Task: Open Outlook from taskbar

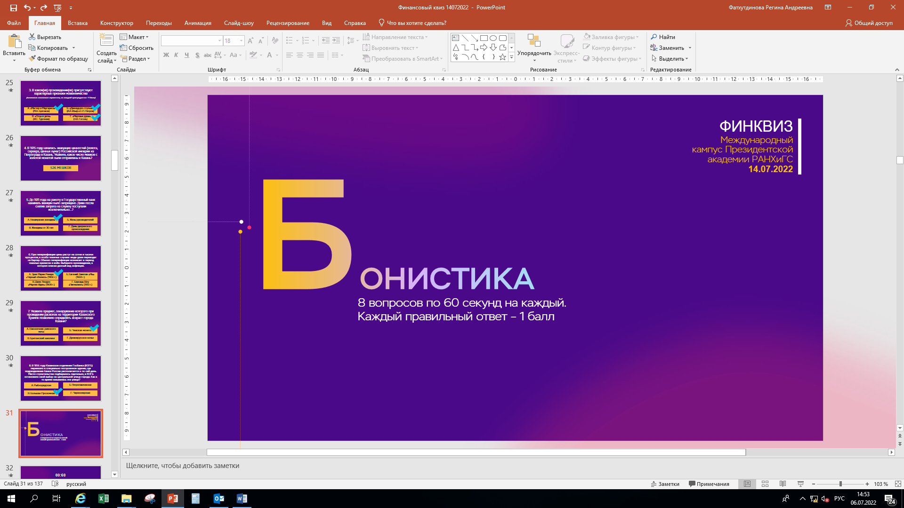Action: point(219,499)
